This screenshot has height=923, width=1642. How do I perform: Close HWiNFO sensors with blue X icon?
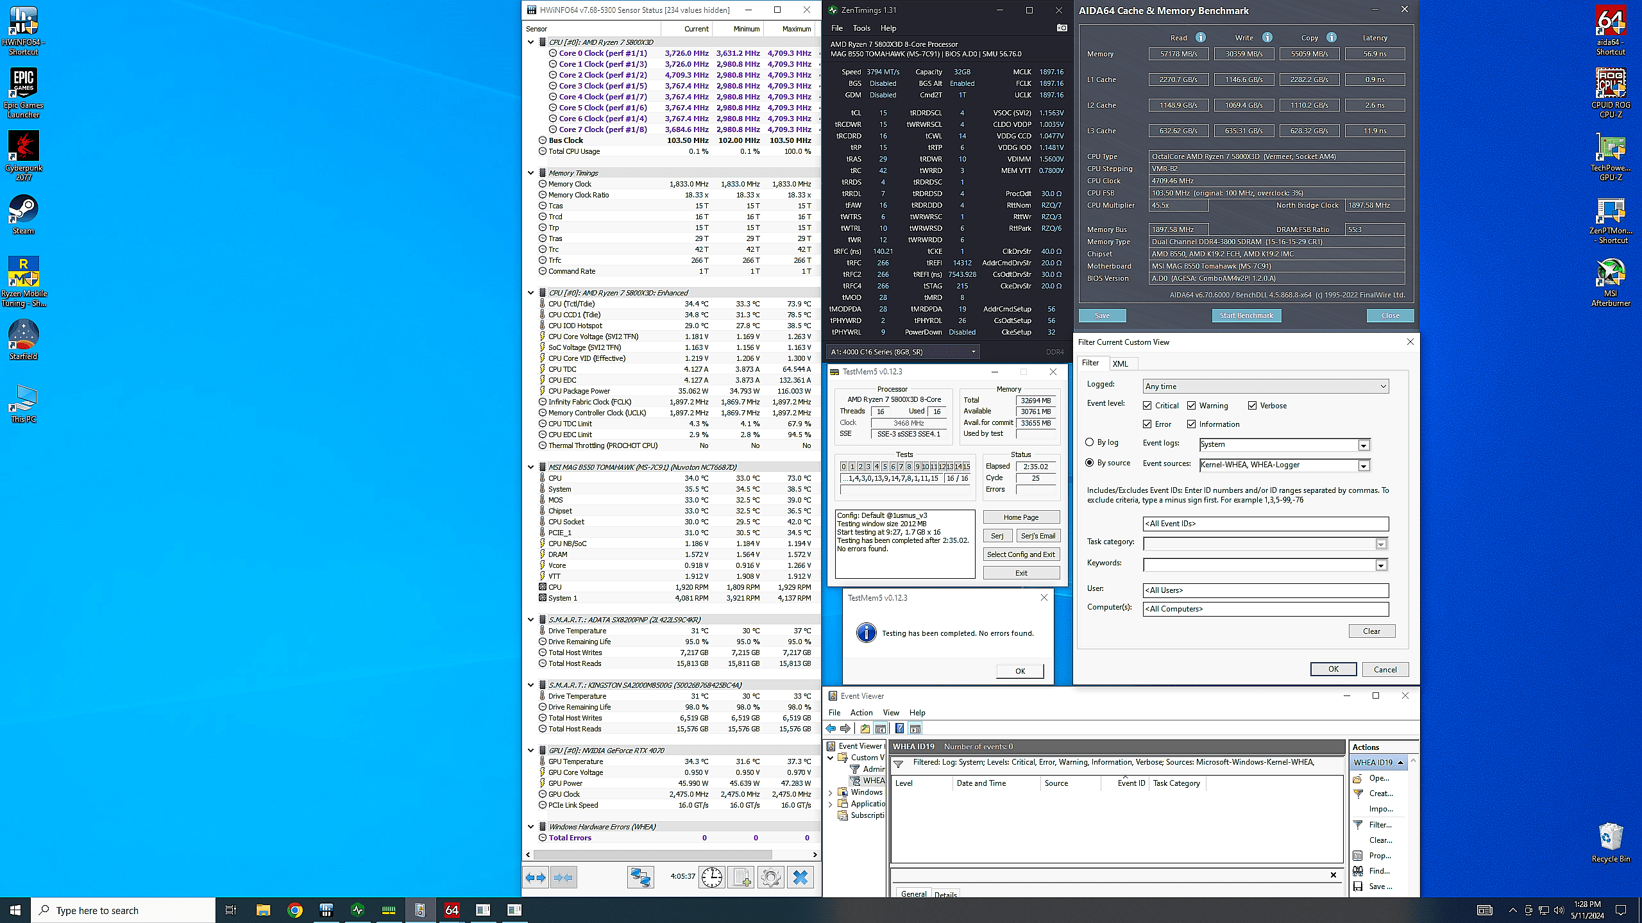pyautogui.click(x=800, y=877)
